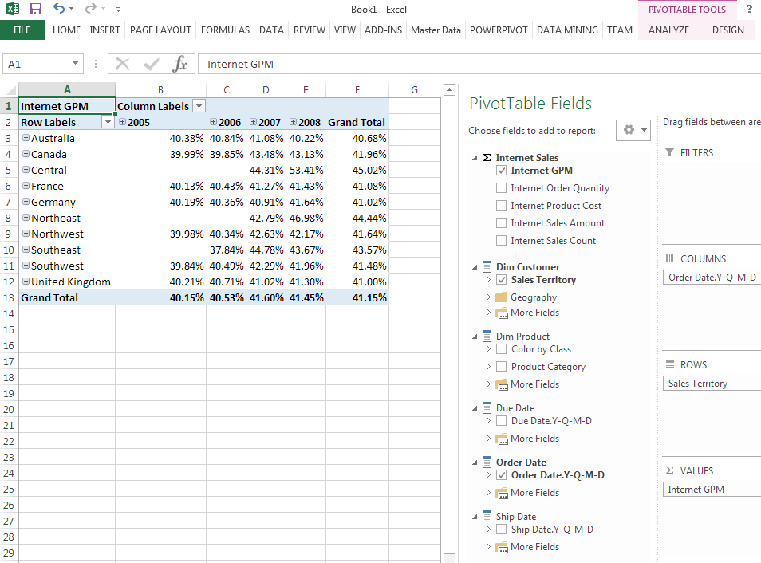Expand the Australia row plus icon

(26, 138)
